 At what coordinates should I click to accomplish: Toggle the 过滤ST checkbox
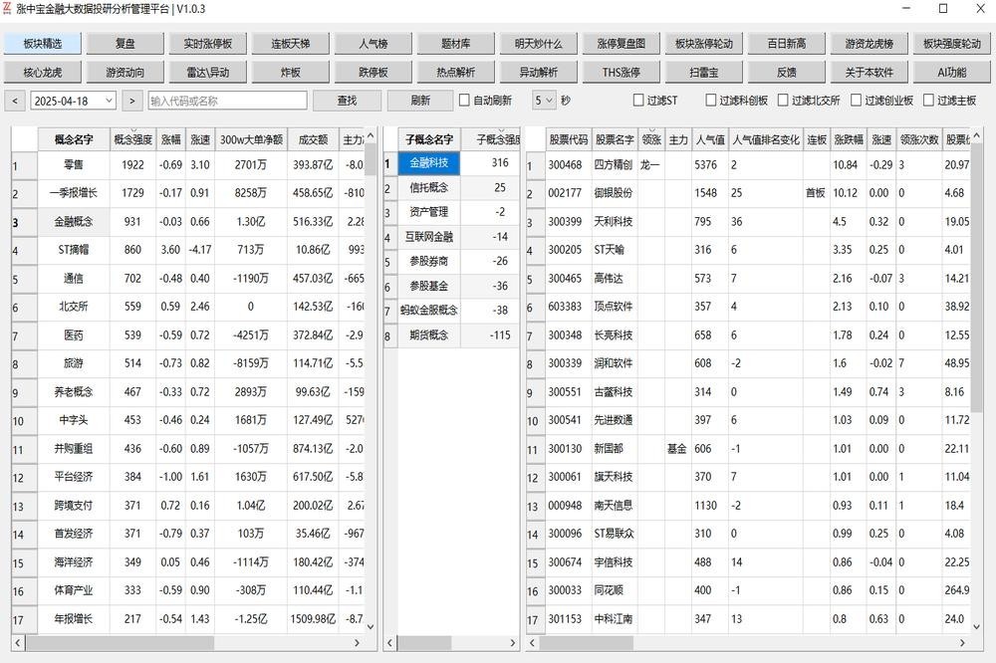click(x=638, y=101)
